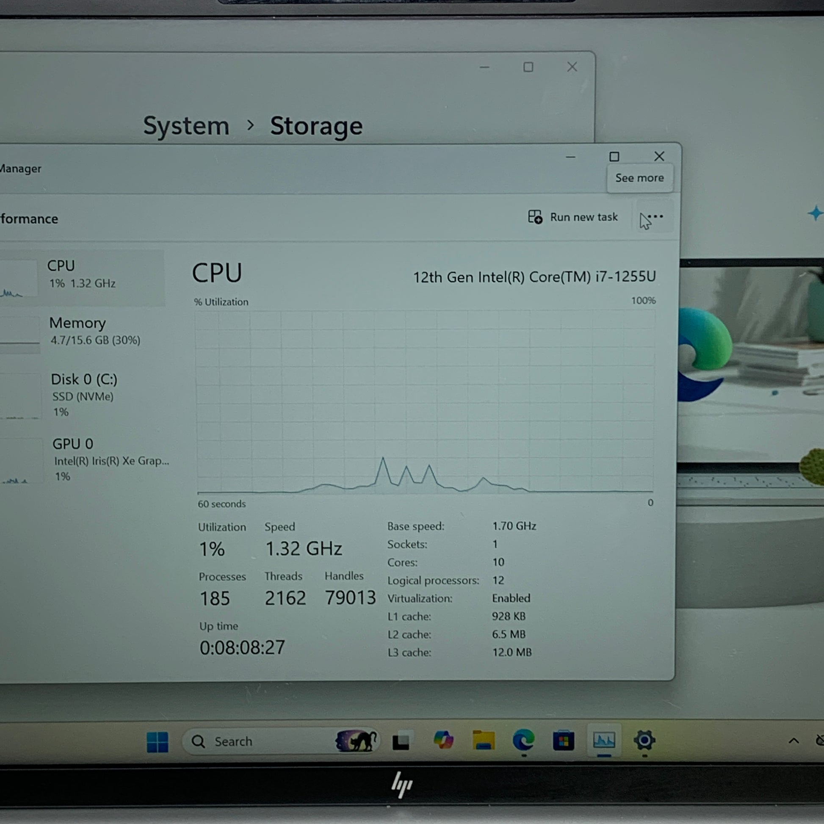Open Settings gear icon in taskbar
This screenshot has height=824, width=824.
[644, 741]
